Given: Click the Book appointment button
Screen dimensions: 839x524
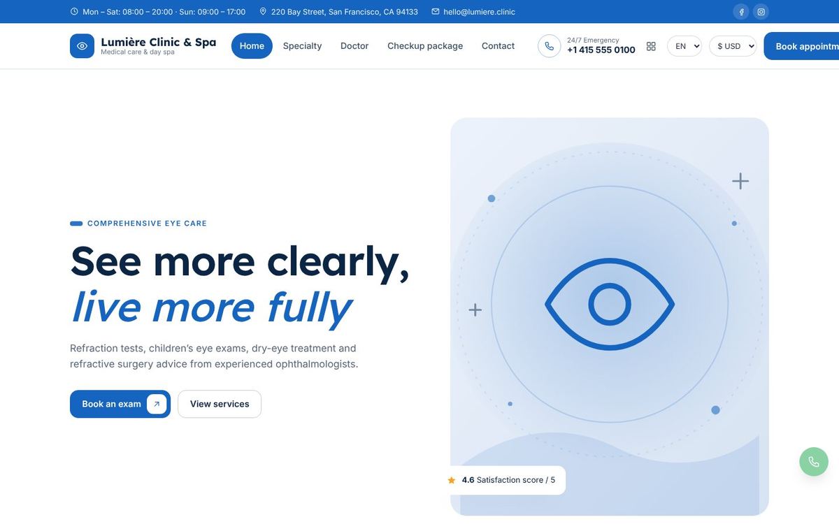Looking at the screenshot, I should [801, 46].
